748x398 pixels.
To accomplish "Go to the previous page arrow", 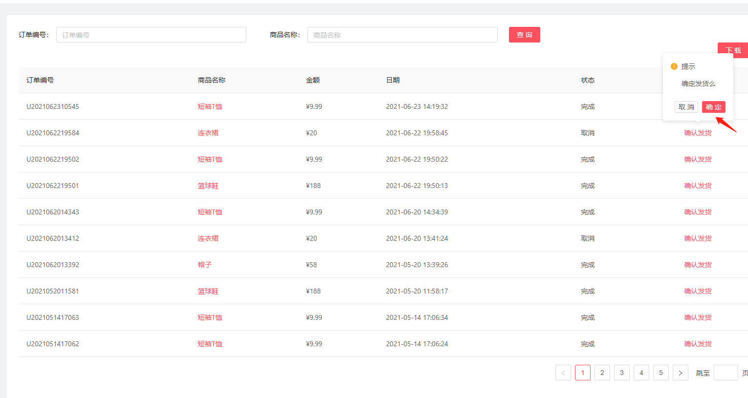I will pyautogui.click(x=563, y=373).
